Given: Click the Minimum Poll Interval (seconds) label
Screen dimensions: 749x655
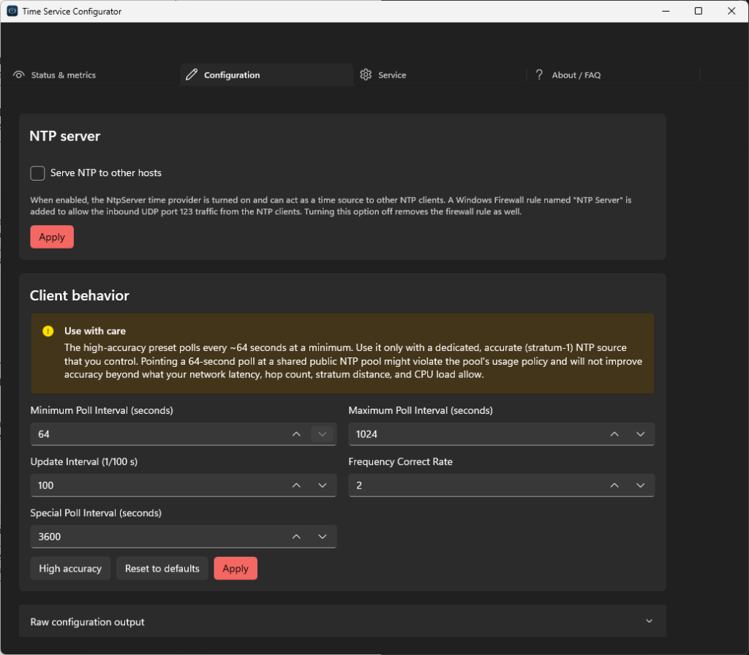Looking at the screenshot, I should click(x=102, y=410).
